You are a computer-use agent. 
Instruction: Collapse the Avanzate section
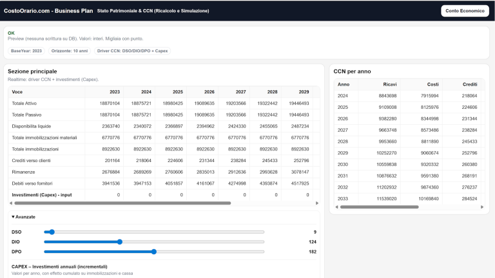pos(24,217)
